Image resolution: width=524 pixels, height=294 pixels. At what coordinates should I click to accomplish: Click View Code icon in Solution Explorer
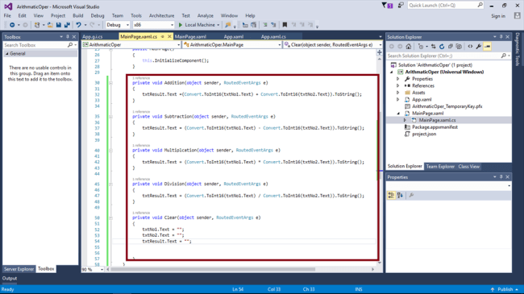pyautogui.click(x=470, y=47)
